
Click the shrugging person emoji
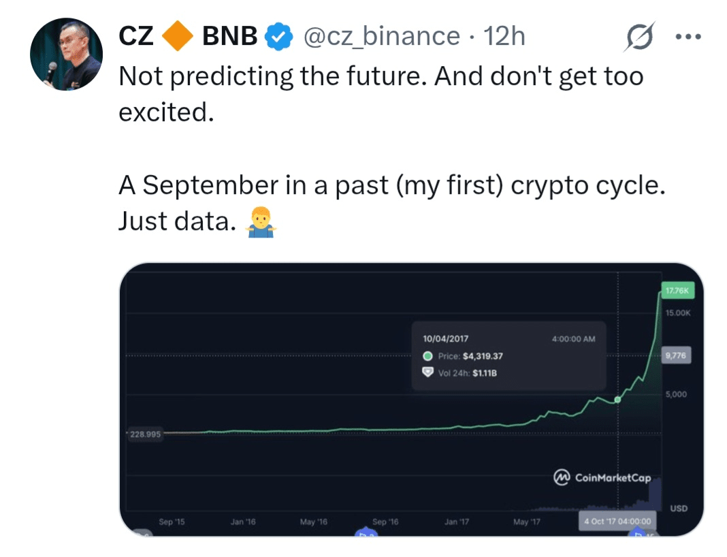click(x=262, y=221)
